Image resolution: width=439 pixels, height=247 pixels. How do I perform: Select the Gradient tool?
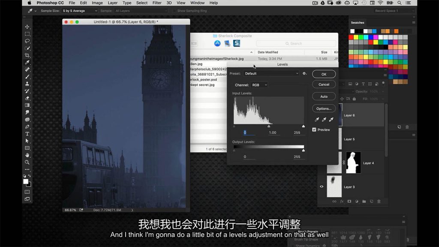point(27,105)
